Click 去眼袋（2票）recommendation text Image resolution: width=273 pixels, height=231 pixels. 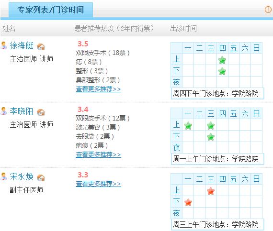tap(95, 136)
